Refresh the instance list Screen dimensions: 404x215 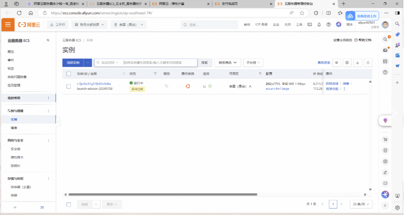(368, 63)
